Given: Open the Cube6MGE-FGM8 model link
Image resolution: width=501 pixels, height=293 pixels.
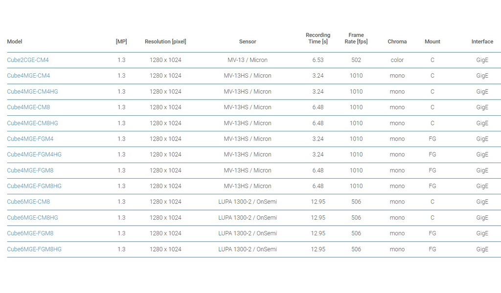Looking at the screenshot, I should tap(30, 233).
